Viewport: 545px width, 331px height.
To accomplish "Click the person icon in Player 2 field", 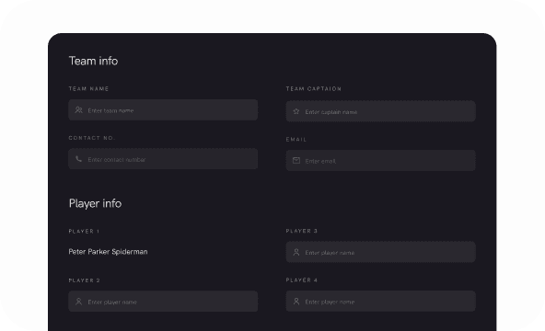I will coord(79,302).
